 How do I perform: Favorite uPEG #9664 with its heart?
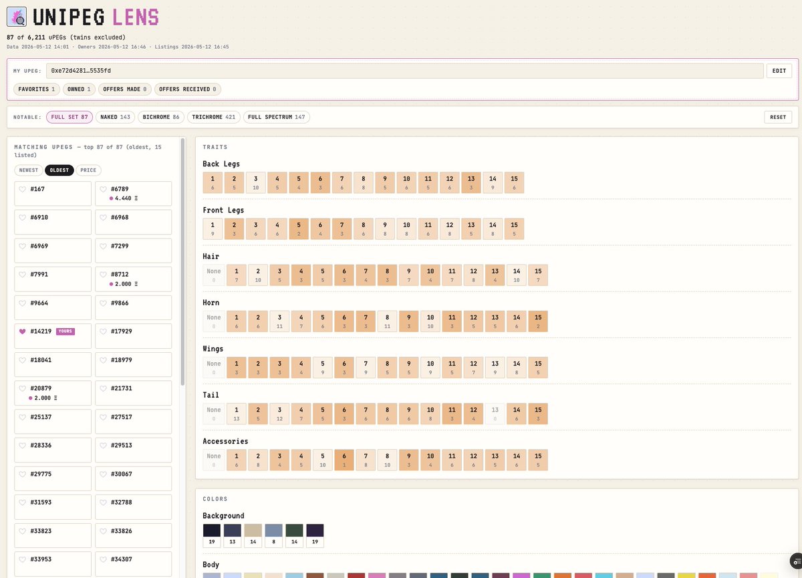(23, 303)
